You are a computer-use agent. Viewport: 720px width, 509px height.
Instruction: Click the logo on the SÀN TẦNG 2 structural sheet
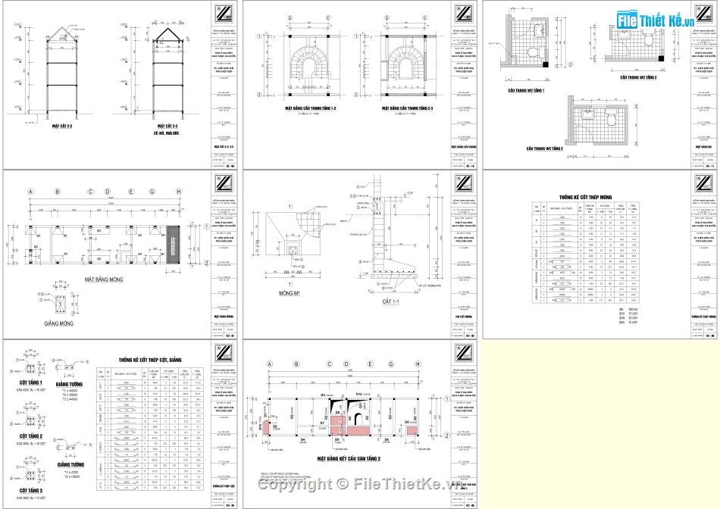(465, 354)
